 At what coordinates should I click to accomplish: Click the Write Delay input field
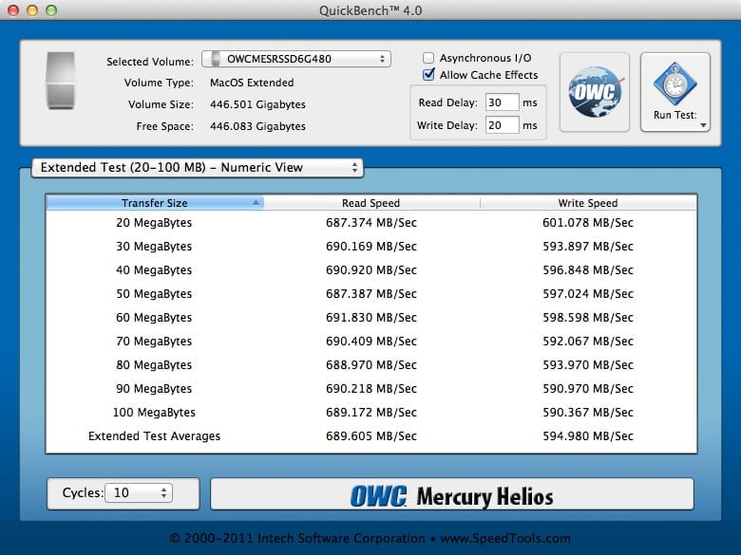click(x=501, y=125)
